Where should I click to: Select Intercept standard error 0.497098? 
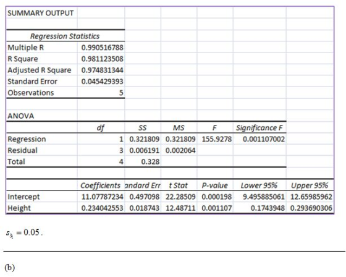(145, 197)
